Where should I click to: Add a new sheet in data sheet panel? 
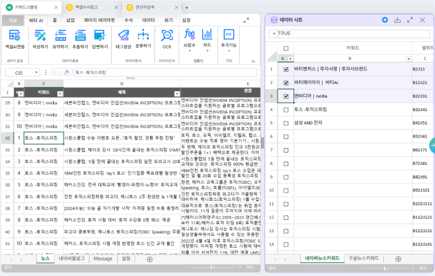[x=398, y=259]
